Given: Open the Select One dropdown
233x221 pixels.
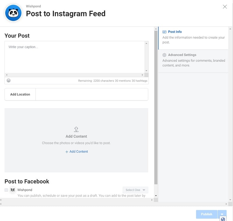Looking at the screenshot, I should pos(135,190).
